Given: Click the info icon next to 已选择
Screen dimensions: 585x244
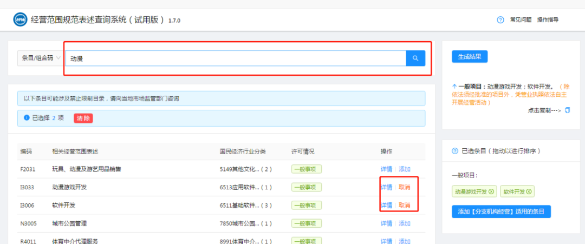Looking at the screenshot, I should pos(27,118).
